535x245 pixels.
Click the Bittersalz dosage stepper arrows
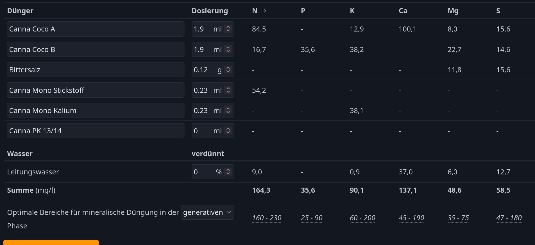point(228,70)
